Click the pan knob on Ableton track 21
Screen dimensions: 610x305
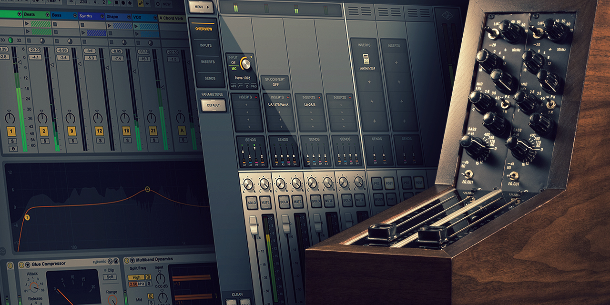(x=152, y=118)
